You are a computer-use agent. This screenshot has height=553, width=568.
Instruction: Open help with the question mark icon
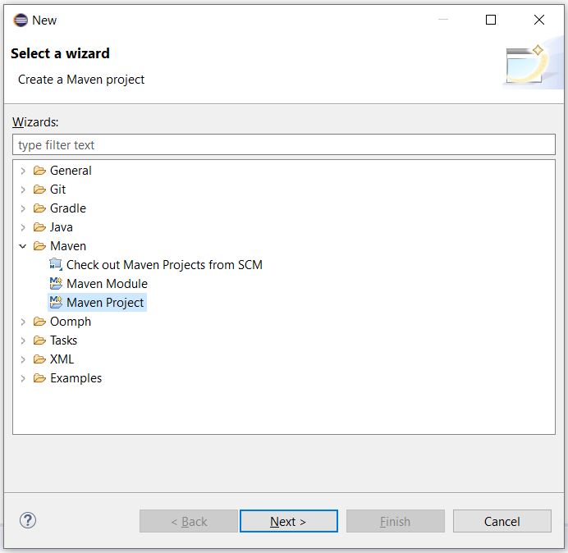(28, 520)
